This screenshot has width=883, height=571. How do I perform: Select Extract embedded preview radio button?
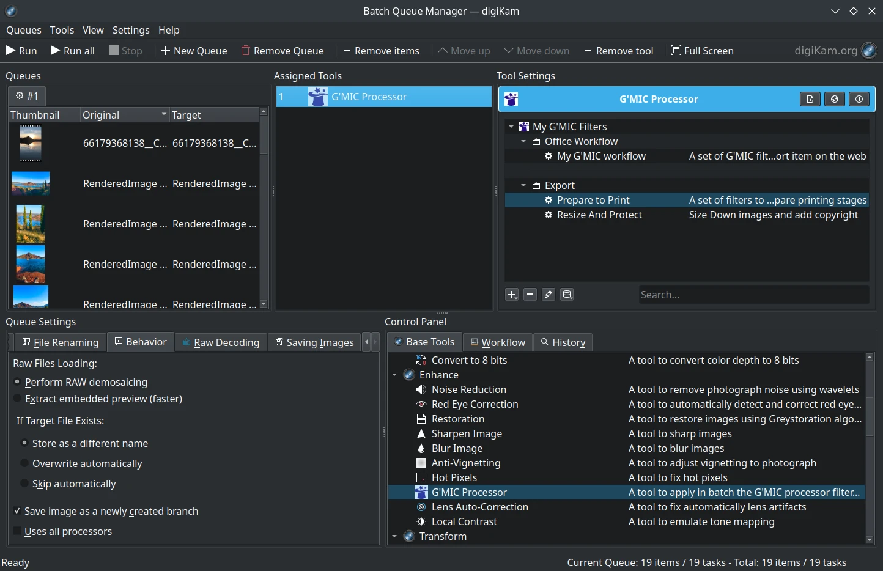coord(18,399)
